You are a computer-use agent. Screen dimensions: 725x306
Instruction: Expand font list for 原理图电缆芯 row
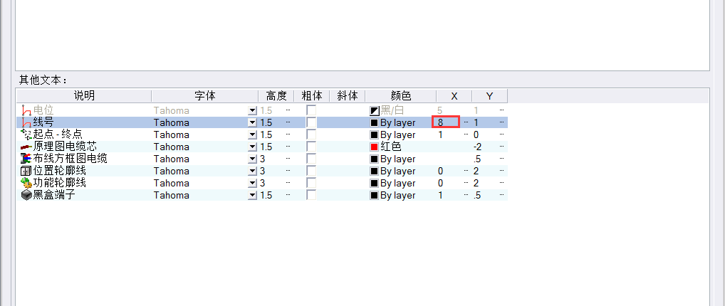[x=252, y=147]
